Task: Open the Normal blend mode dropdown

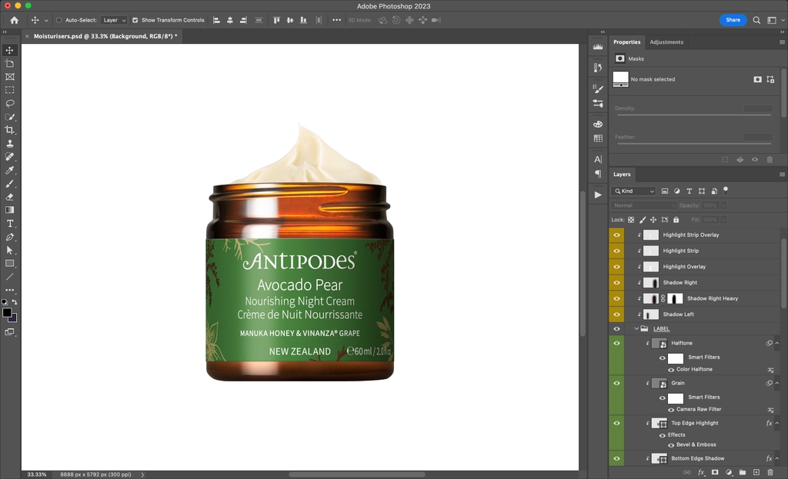Action: [x=645, y=205]
